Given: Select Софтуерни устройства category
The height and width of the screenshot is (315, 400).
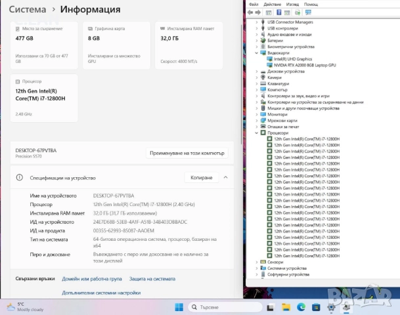Looking at the screenshot, I should 288,274.
